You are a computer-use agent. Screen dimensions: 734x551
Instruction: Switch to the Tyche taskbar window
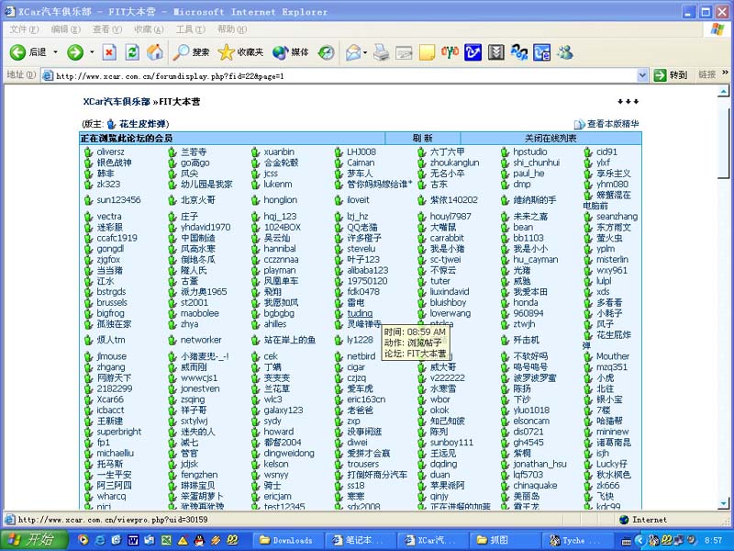tap(578, 540)
